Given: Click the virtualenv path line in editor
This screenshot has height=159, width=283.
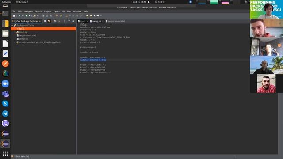Looking at the screenshot, I should point(105,37).
